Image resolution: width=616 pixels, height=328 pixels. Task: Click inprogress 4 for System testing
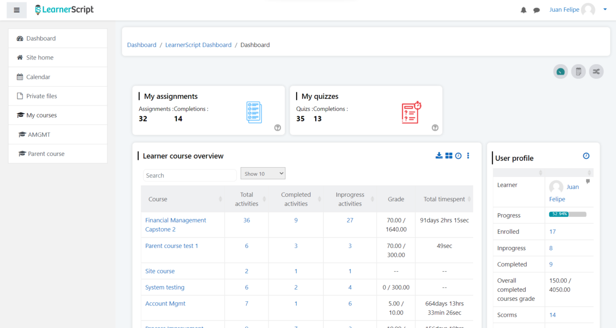point(350,288)
